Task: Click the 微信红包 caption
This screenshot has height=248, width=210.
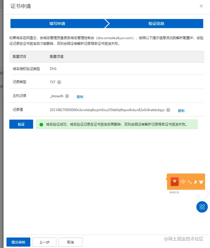Action: 174,192
